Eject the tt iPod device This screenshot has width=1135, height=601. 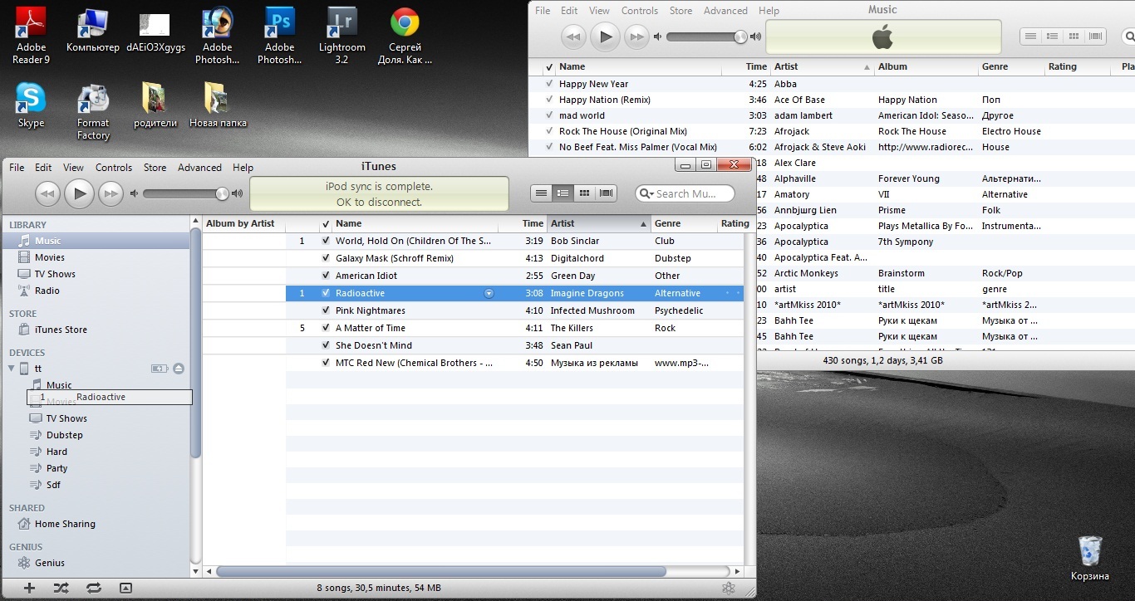tap(178, 369)
